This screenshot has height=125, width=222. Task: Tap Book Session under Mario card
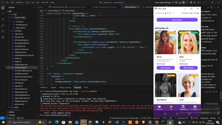(x=189, y=68)
